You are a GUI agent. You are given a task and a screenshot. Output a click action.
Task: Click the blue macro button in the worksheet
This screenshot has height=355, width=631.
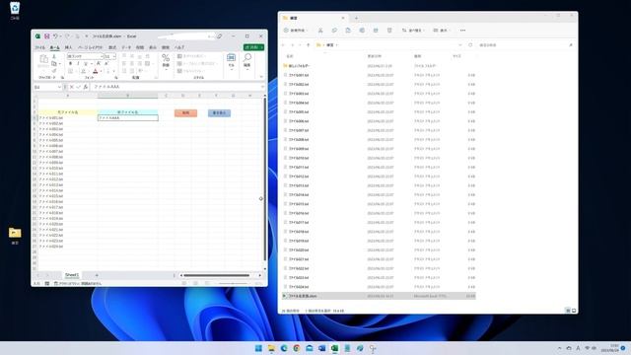coord(219,113)
